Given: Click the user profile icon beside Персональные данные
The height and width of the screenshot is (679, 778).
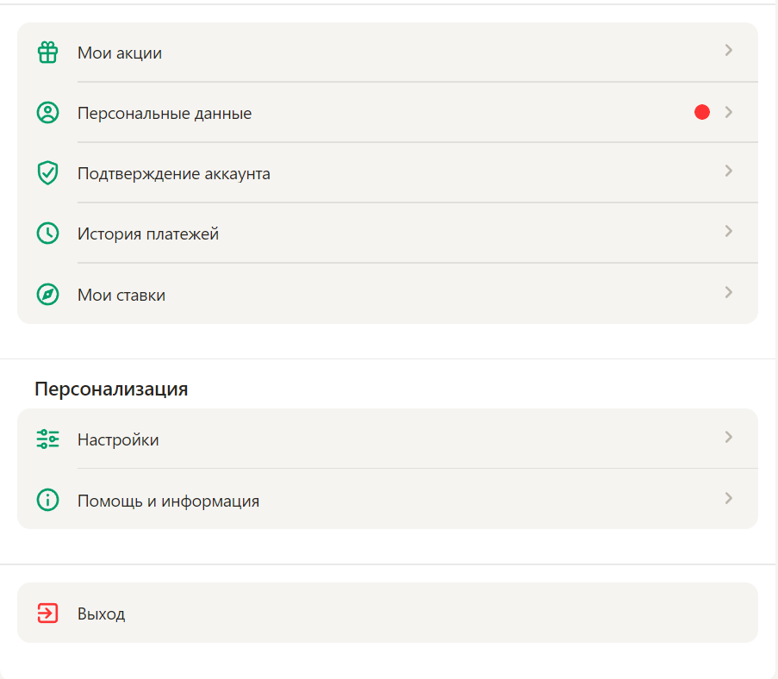Looking at the screenshot, I should pyautogui.click(x=47, y=113).
